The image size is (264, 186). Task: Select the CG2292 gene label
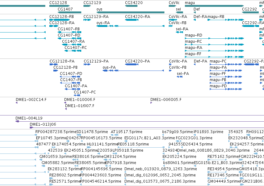tap(249, 9)
